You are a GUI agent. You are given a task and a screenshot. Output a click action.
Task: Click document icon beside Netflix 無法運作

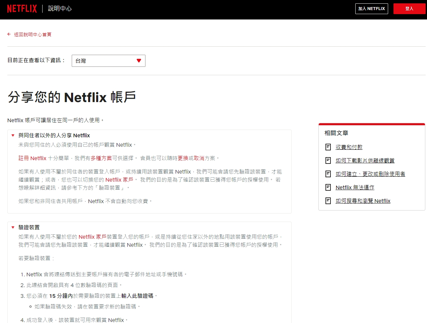(x=328, y=187)
